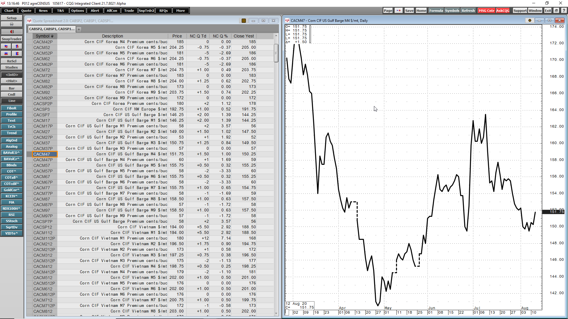Toggle the RSI study on

[12, 215]
